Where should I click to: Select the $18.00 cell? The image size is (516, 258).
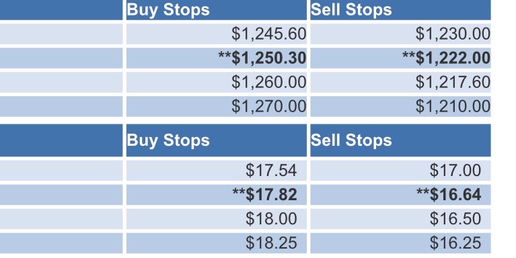[216, 219]
